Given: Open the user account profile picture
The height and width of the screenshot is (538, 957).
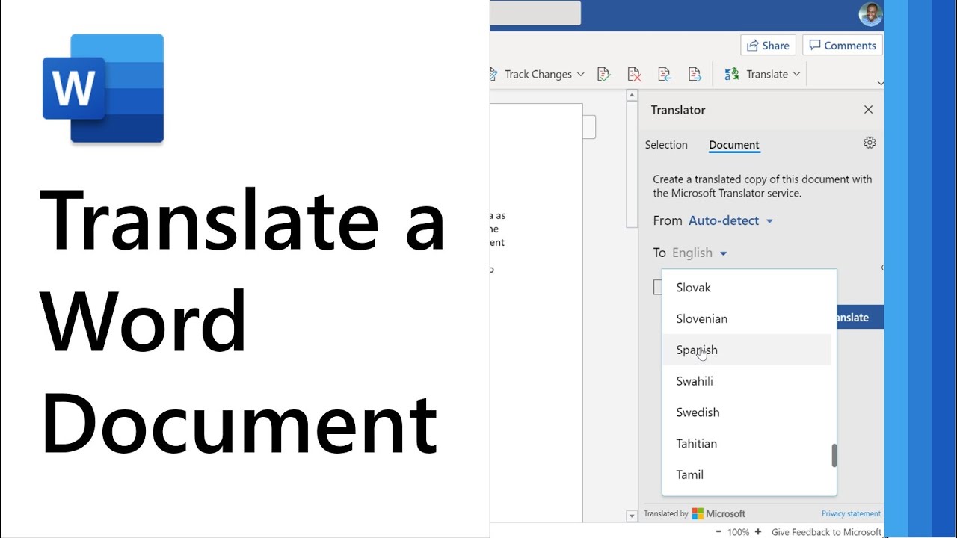Looking at the screenshot, I should click(870, 14).
